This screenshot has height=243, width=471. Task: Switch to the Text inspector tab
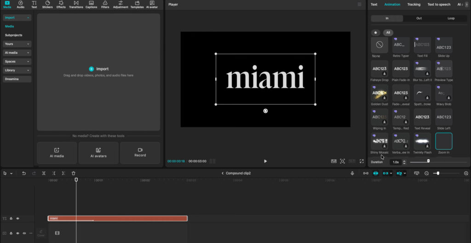click(x=374, y=5)
